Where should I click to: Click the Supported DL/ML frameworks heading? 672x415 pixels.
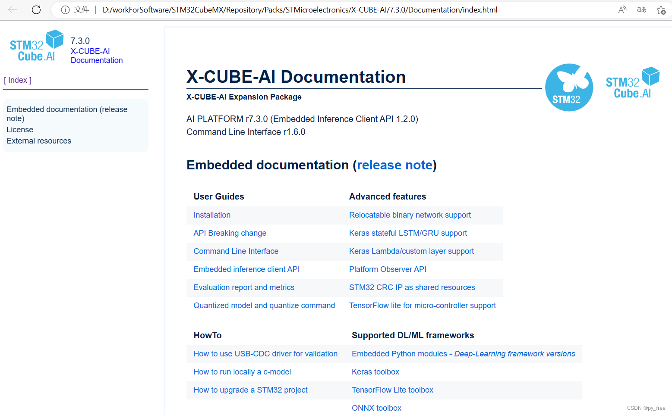413,335
